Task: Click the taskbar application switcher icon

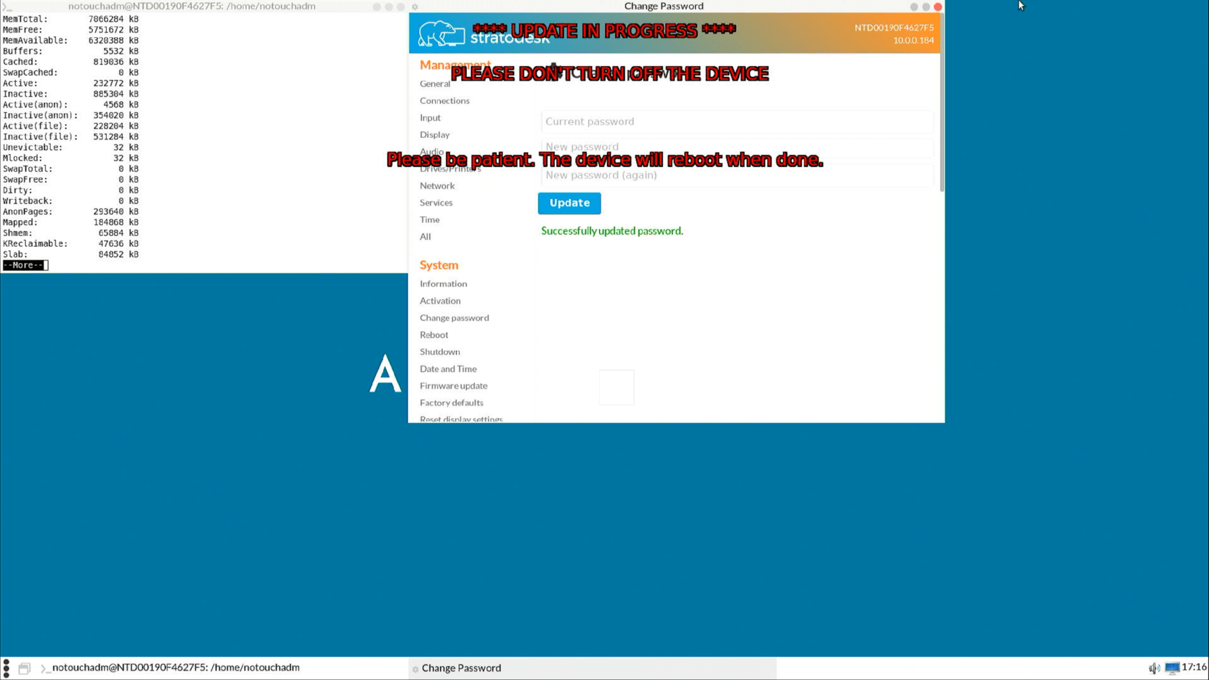Action: (x=23, y=667)
